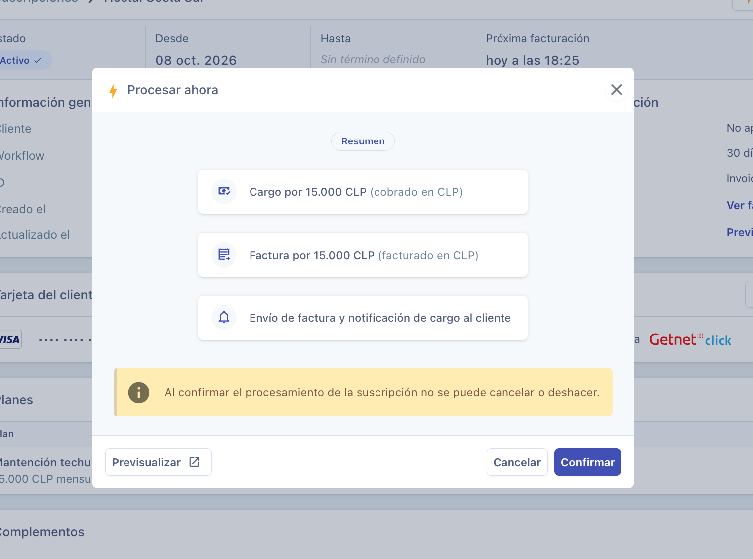
Task: Click the Sin término definido value
Action: [x=373, y=60]
